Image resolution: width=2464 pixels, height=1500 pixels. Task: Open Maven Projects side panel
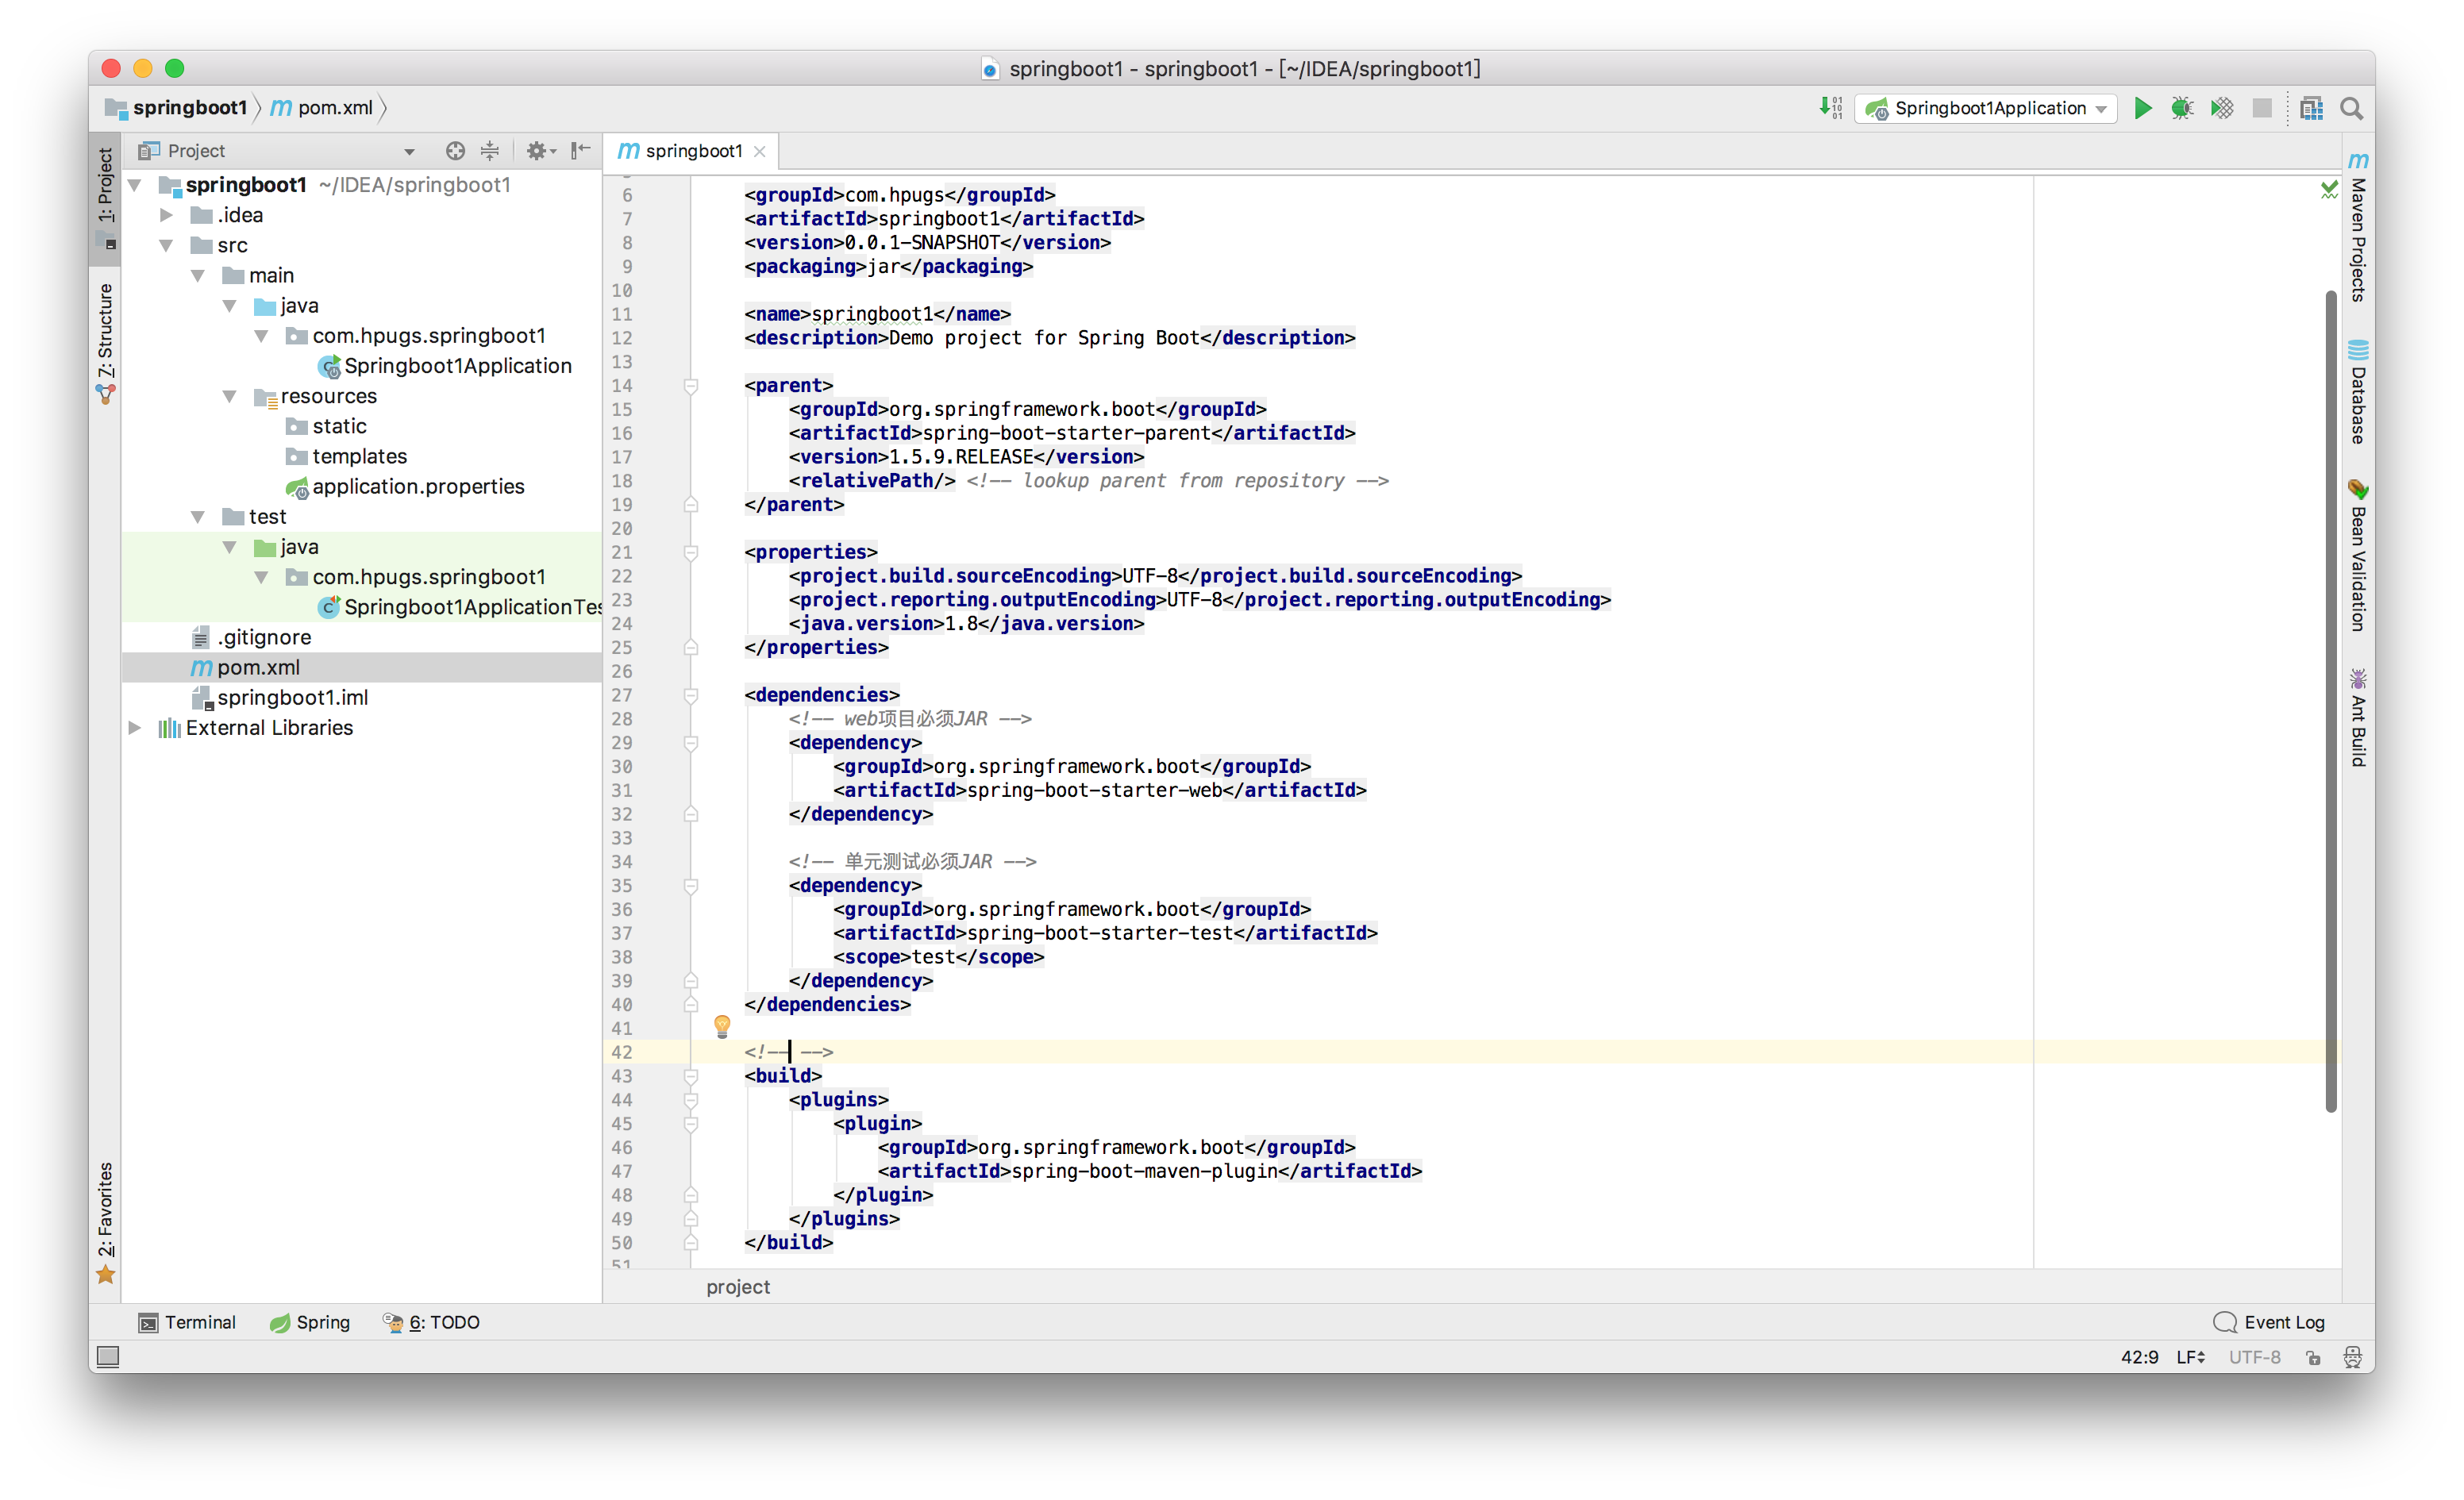(2358, 228)
